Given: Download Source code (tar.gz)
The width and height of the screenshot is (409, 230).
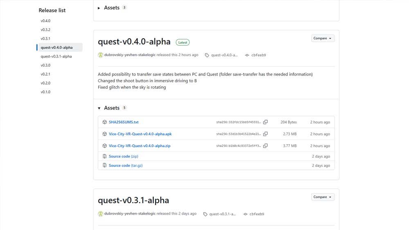Looking at the screenshot, I should point(126,165).
